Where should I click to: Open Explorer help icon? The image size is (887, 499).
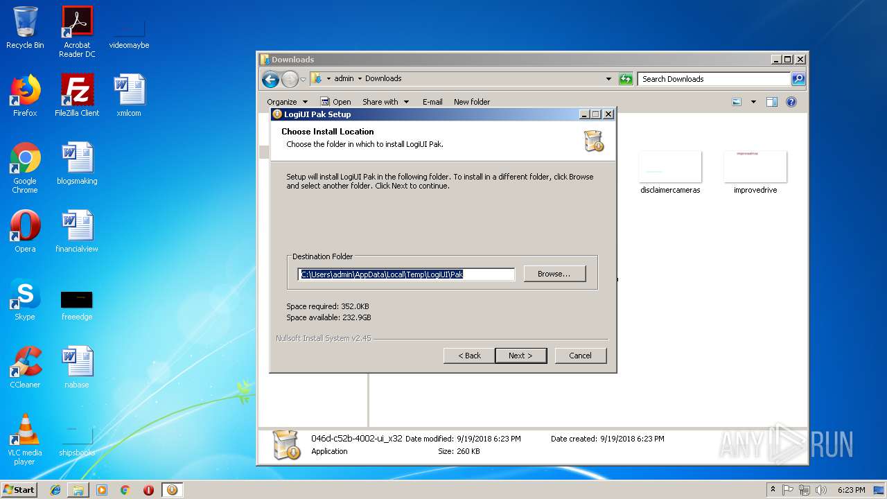(x=791, y=102)
